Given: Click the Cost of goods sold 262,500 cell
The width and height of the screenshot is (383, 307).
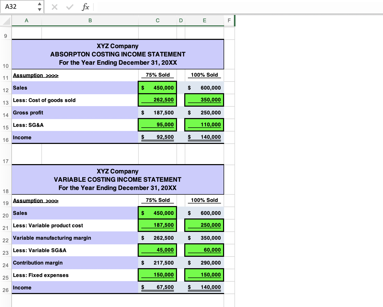Looking at the screenshot, I should pyautogui.click(x=157, y=100).
